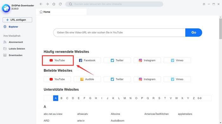
Task: Click the DVDFab Downloader logo
Action: [6, 8]
